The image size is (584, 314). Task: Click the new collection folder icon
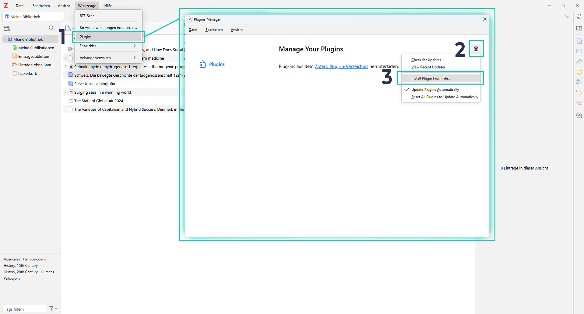7,29
